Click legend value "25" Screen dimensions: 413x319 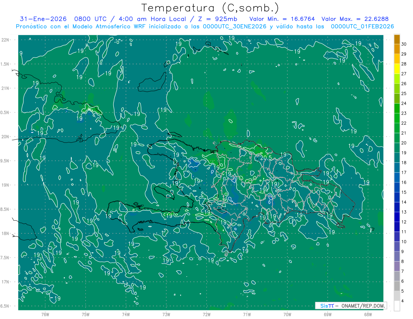404,94
